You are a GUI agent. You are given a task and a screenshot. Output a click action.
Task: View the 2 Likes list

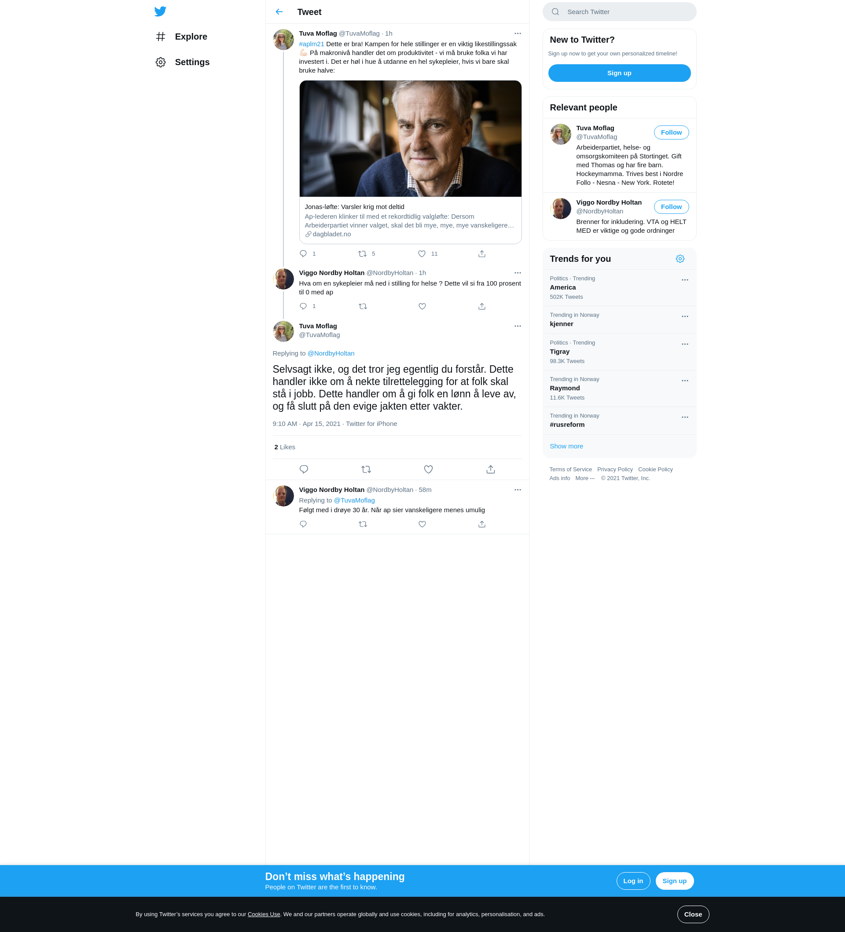pos(284,447)
